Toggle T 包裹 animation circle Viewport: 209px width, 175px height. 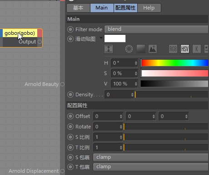point(70,167)
